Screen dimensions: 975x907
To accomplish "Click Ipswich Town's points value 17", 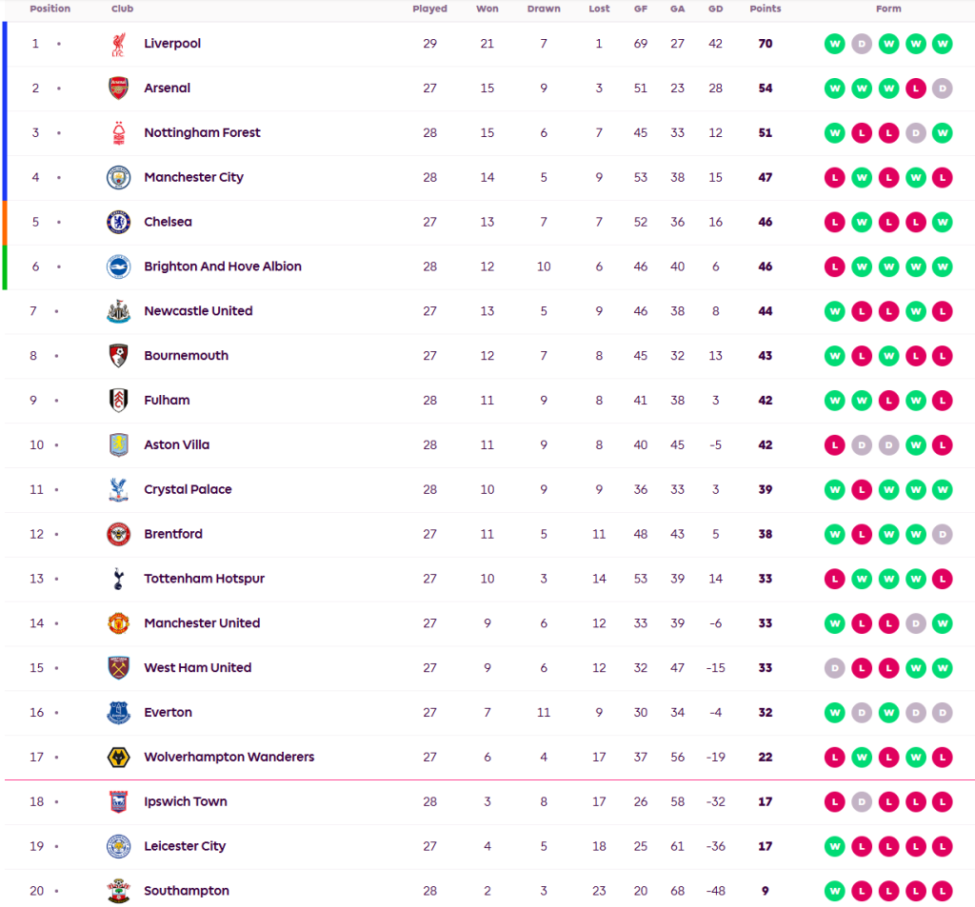I will click(x=765, y=801).
